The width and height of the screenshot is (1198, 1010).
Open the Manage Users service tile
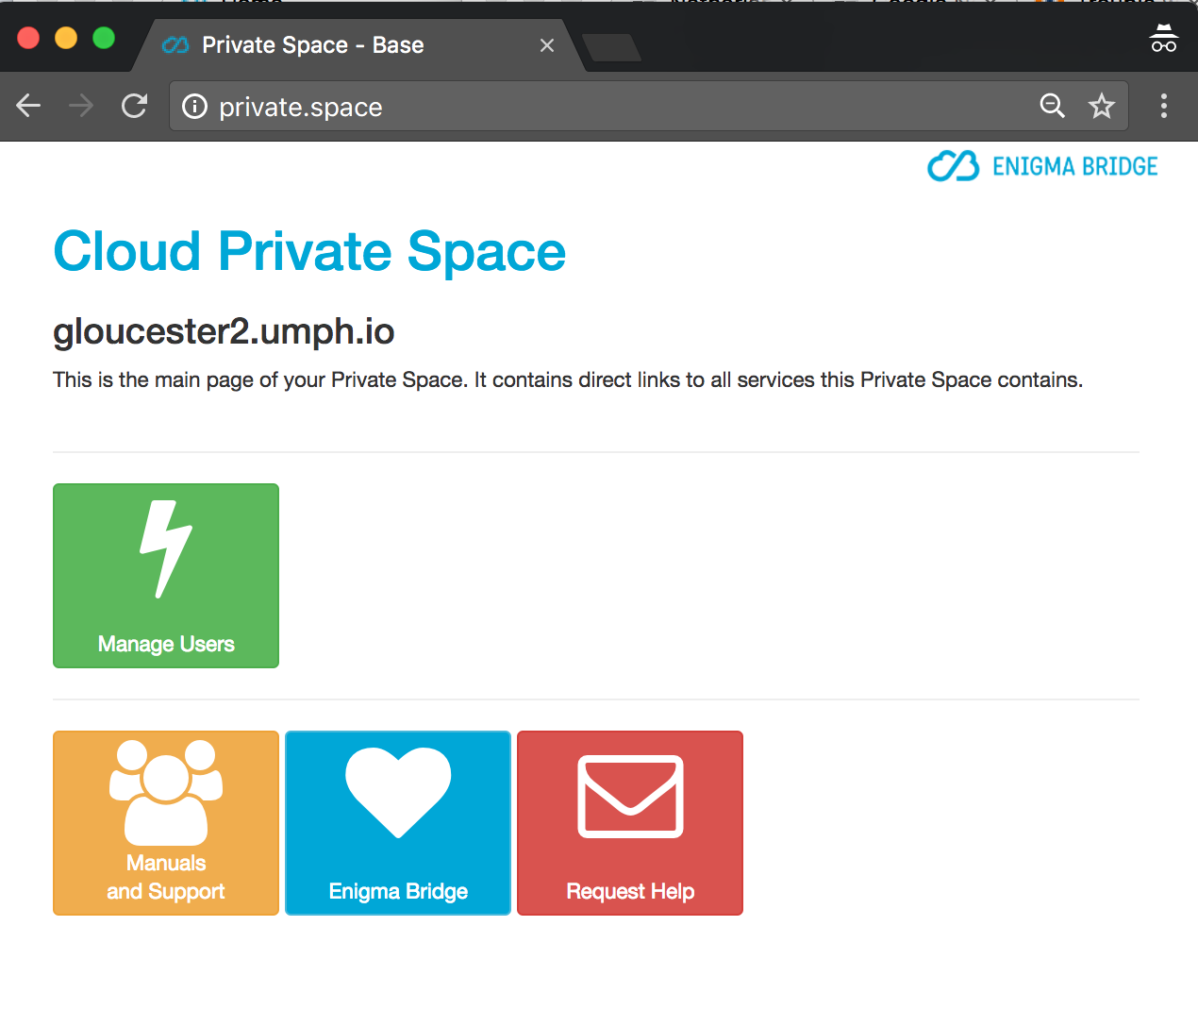pos(165,576)
